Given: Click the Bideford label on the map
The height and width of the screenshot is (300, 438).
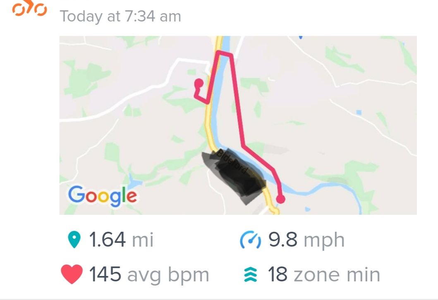Looking at the screenshot, I should 232,161.
